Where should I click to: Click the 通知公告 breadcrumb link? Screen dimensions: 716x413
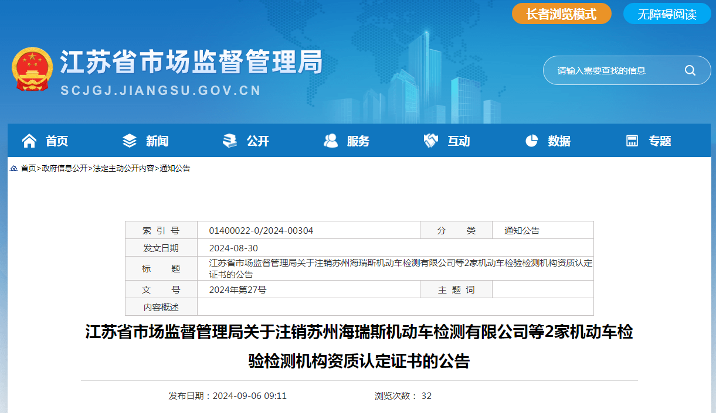coord(175,169)
